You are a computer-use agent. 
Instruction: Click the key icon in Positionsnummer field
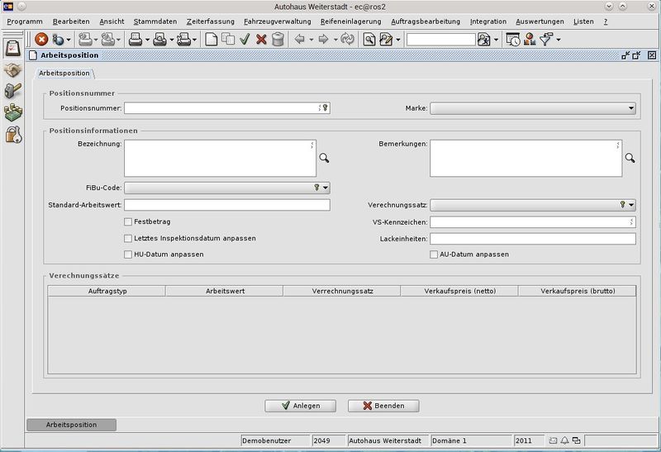326,108
